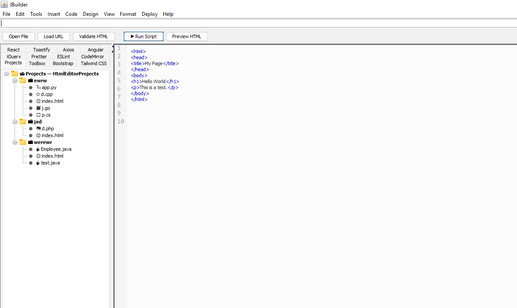Click the gear icon beside d.cpp

click(38, 94)
